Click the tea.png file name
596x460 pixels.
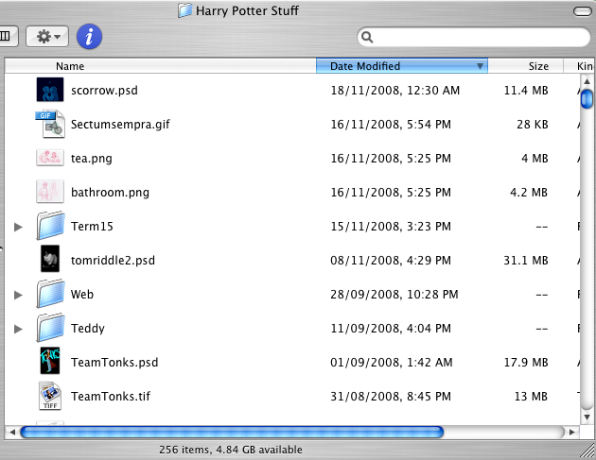point(91,159)
